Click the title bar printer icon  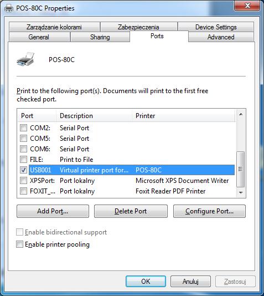pyautogui.click(x=9, y=8)
